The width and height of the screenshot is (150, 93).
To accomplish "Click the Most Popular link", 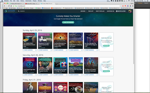I will [x=100, y=11].
